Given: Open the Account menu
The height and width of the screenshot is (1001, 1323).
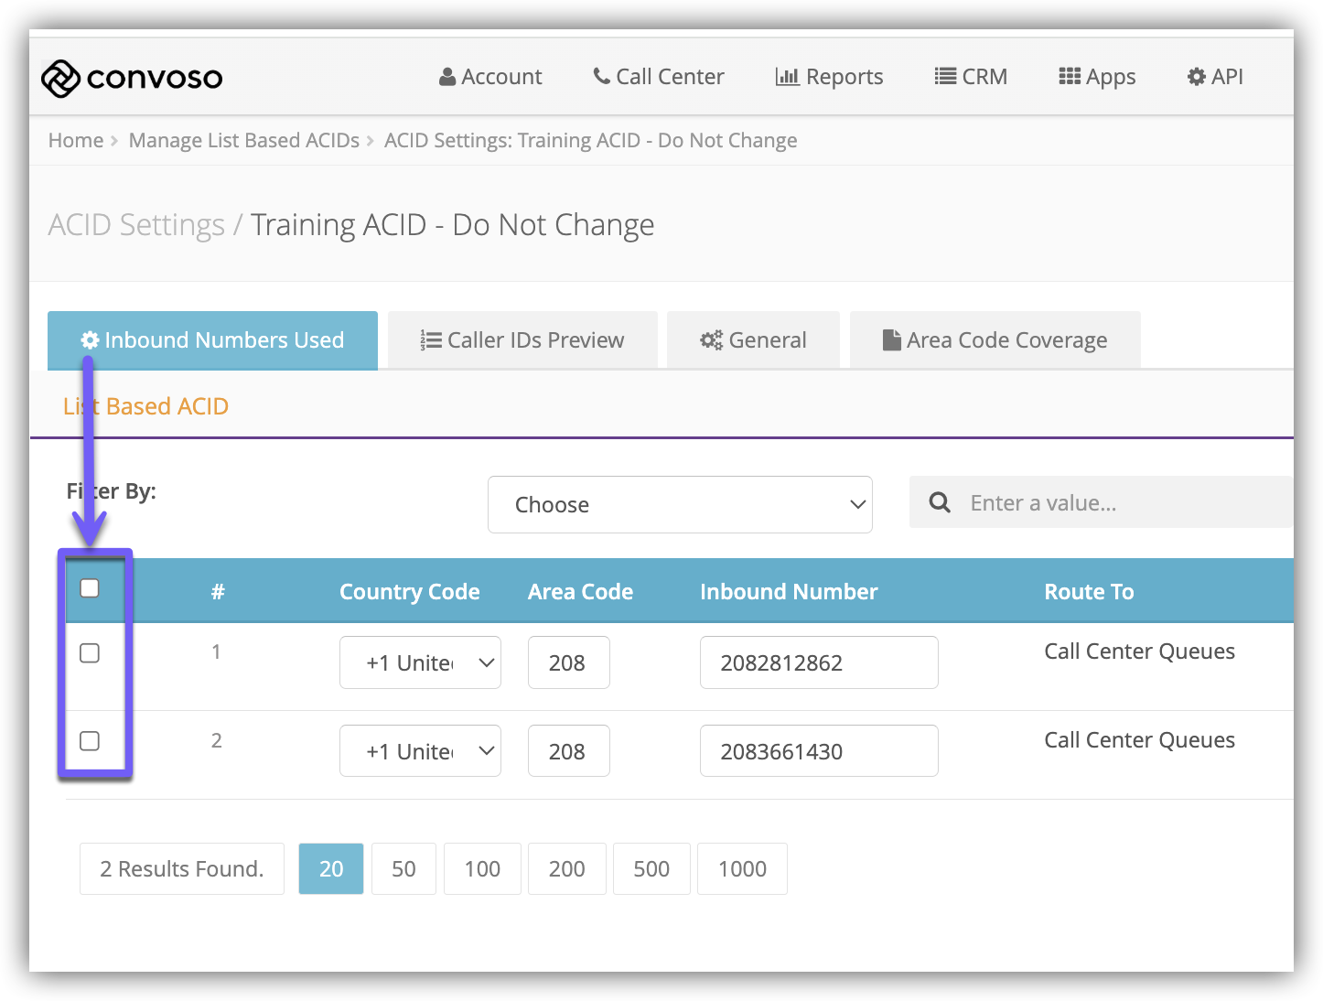Looking at the screenshot, I should [x=490, y=77].
